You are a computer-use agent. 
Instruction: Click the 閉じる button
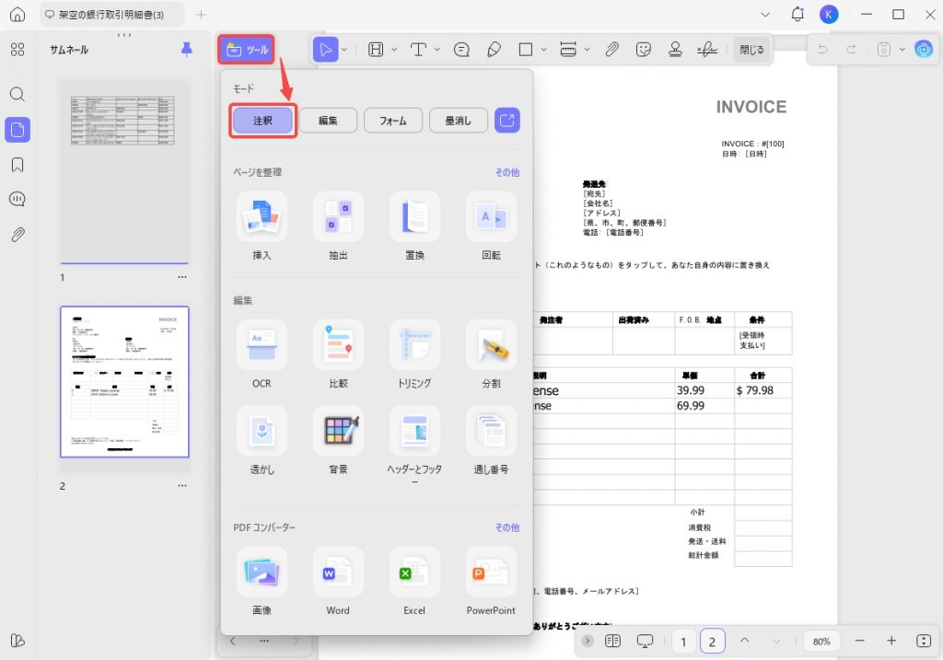click(x=751, y=50)
